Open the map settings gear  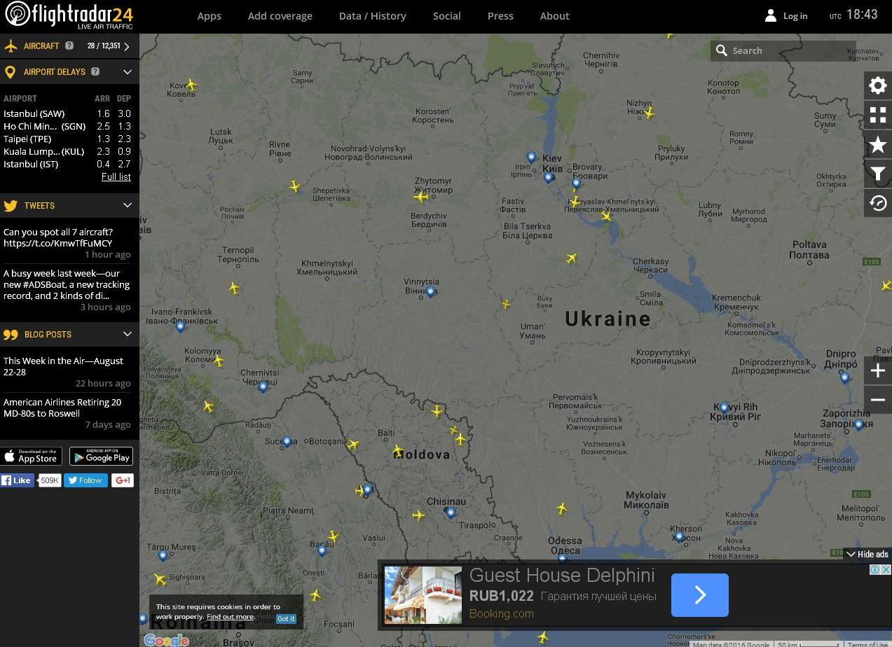point(877,85)
